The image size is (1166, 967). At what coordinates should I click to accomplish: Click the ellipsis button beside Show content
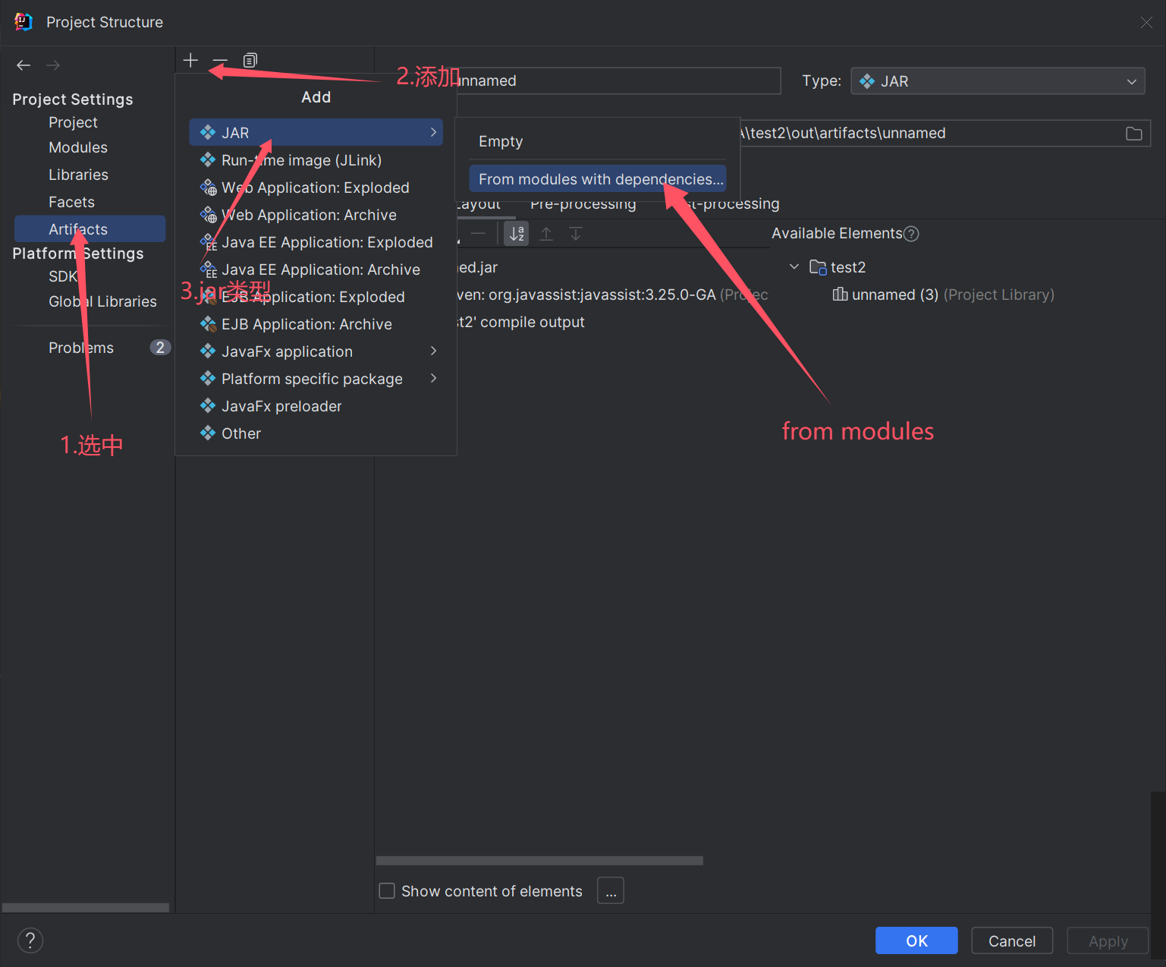[611, 890]
